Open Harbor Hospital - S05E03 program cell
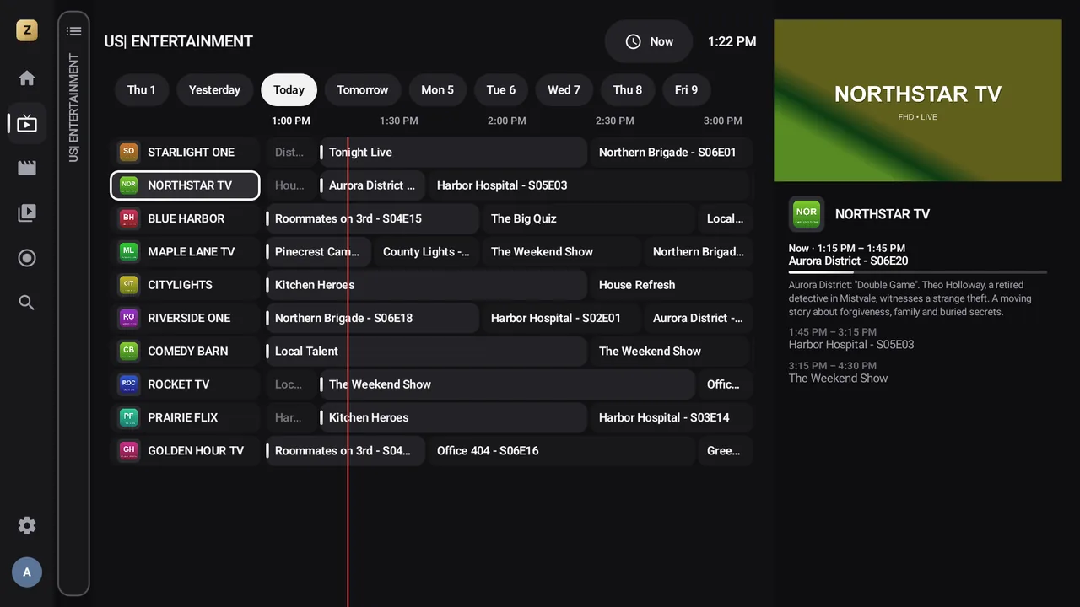Screen dimensions: 1080x607 pyautogui.click(x=589, y=185)
